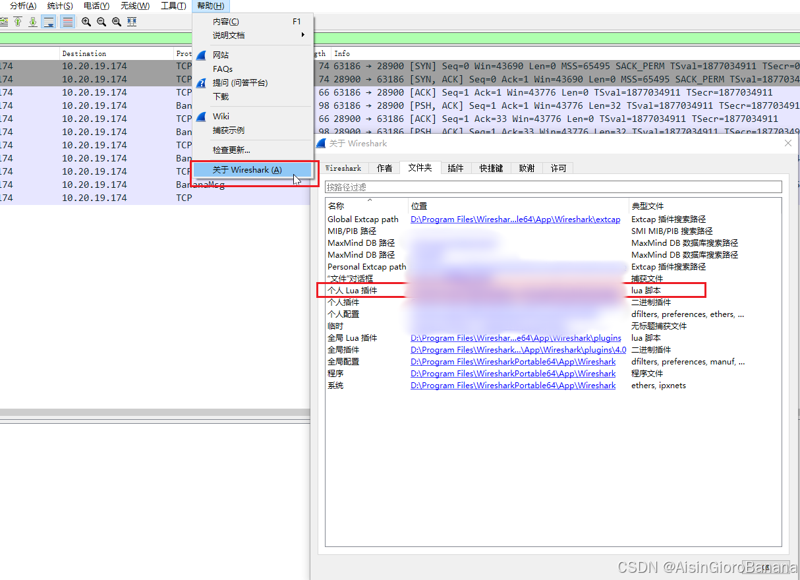Screen dimensions: 800x580
Task: Click shark fin icon beside 网站
Action: [202, 55]
